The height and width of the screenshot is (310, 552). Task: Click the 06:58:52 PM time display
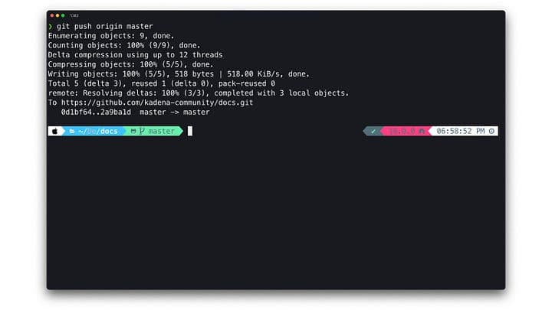click(x=461, y=131)
